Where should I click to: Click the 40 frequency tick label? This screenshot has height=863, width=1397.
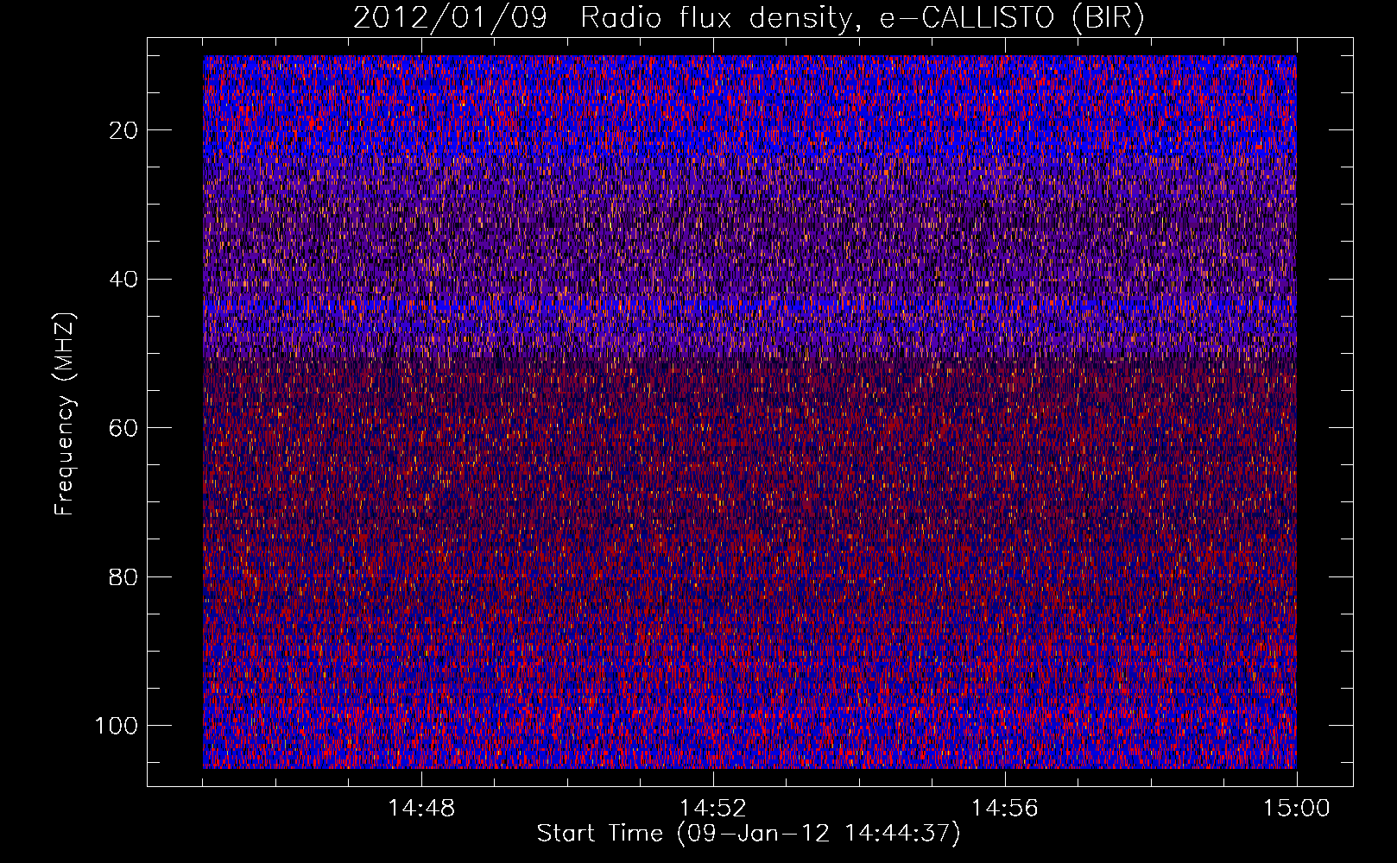click(124, 280)
